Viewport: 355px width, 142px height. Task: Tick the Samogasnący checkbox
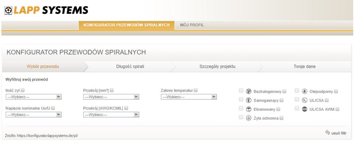click(241, 99)
